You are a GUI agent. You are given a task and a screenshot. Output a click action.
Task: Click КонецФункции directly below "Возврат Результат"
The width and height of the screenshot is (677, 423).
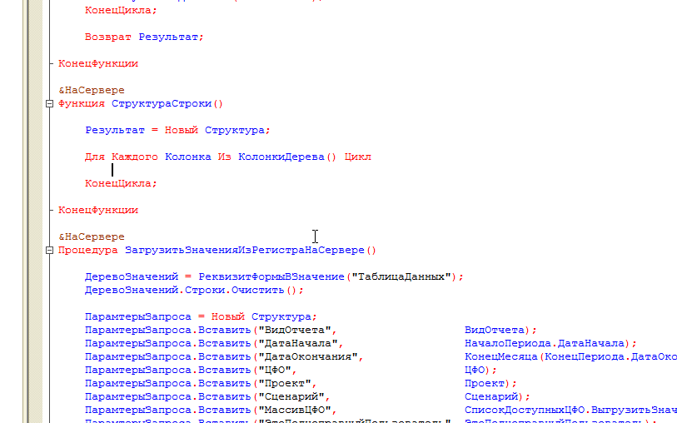tap(98, 64)
